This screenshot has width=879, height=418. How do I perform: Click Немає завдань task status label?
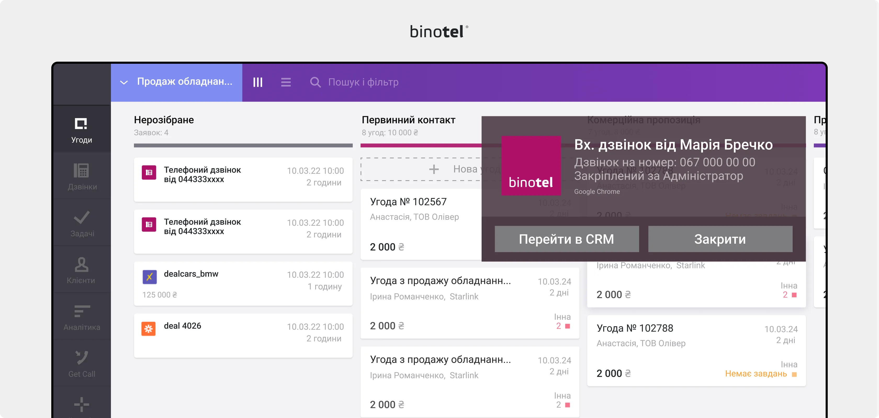click(756, 374)
